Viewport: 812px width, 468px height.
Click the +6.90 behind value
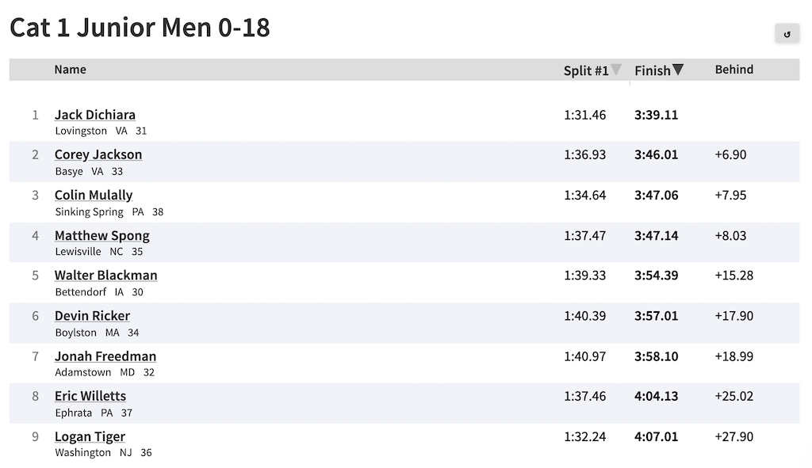coord(730,154)
